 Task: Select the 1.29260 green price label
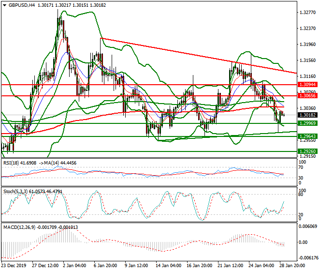[x=307, y=151]
